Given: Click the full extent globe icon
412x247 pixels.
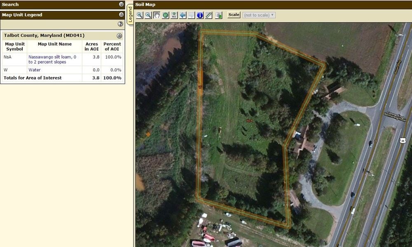Looking at the screenshot, I should coord(166,15).
